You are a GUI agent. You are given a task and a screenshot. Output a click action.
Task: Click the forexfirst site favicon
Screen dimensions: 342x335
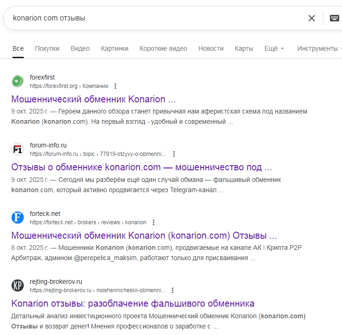(x=18, y=81)
